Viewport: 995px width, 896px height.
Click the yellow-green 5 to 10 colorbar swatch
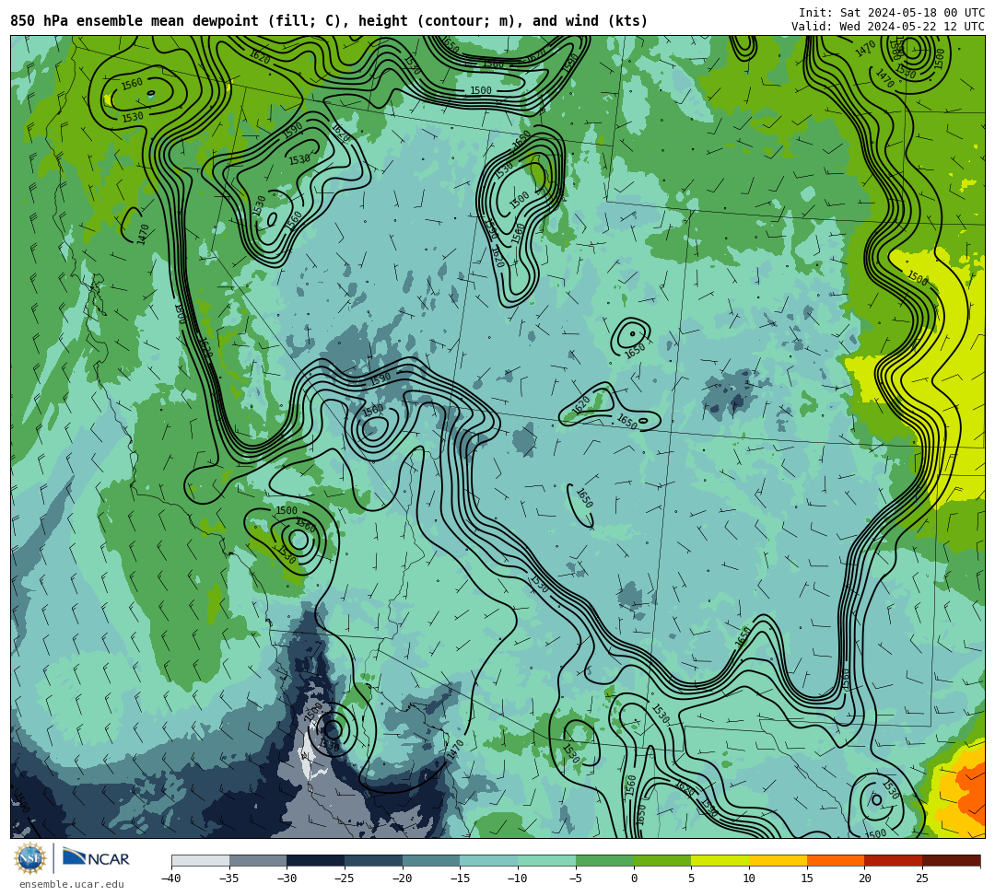(x=720, y=860)
